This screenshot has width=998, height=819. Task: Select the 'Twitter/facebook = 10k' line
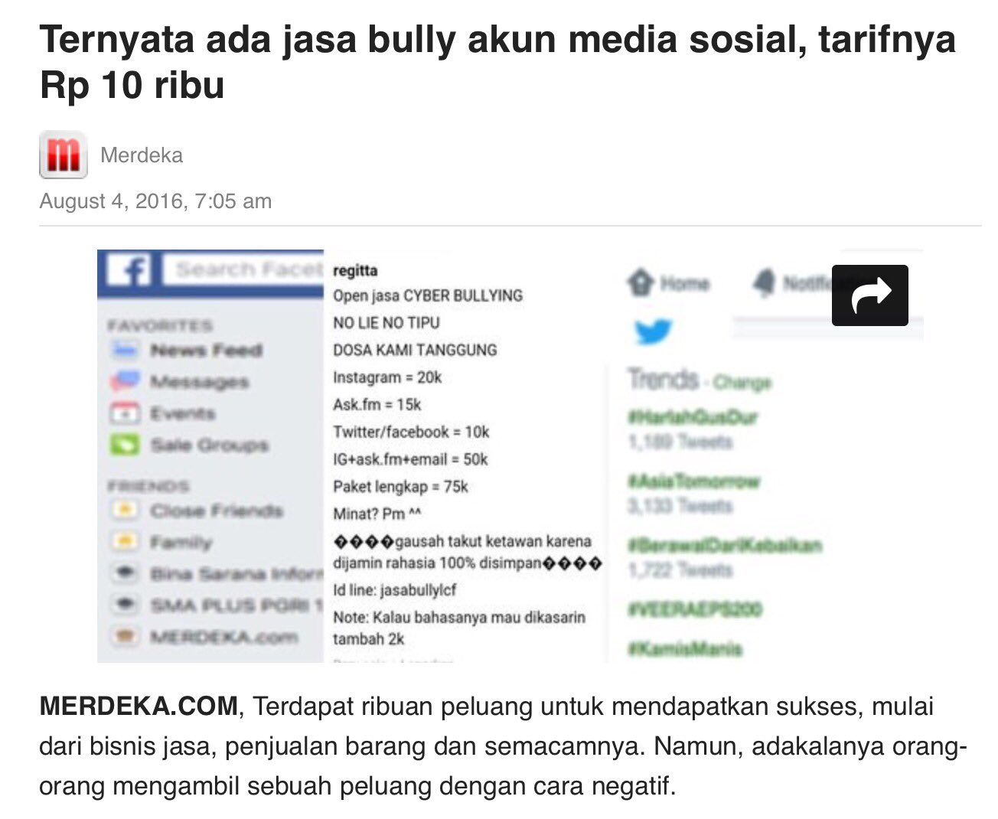pyautogui.click(x=411, y=432)
